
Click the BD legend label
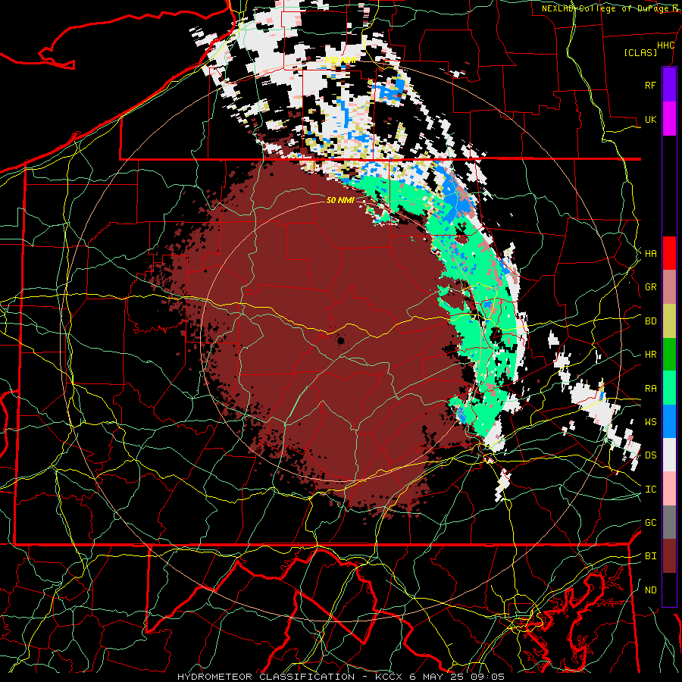pyautogui.click(x=650, y=321)
